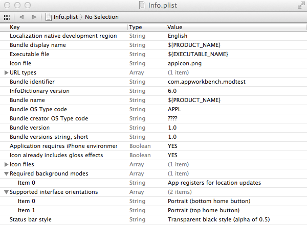The width and height of the screenshot is (307, 226).
Task: Open the related items grid menu
Action: pos(7,17)
